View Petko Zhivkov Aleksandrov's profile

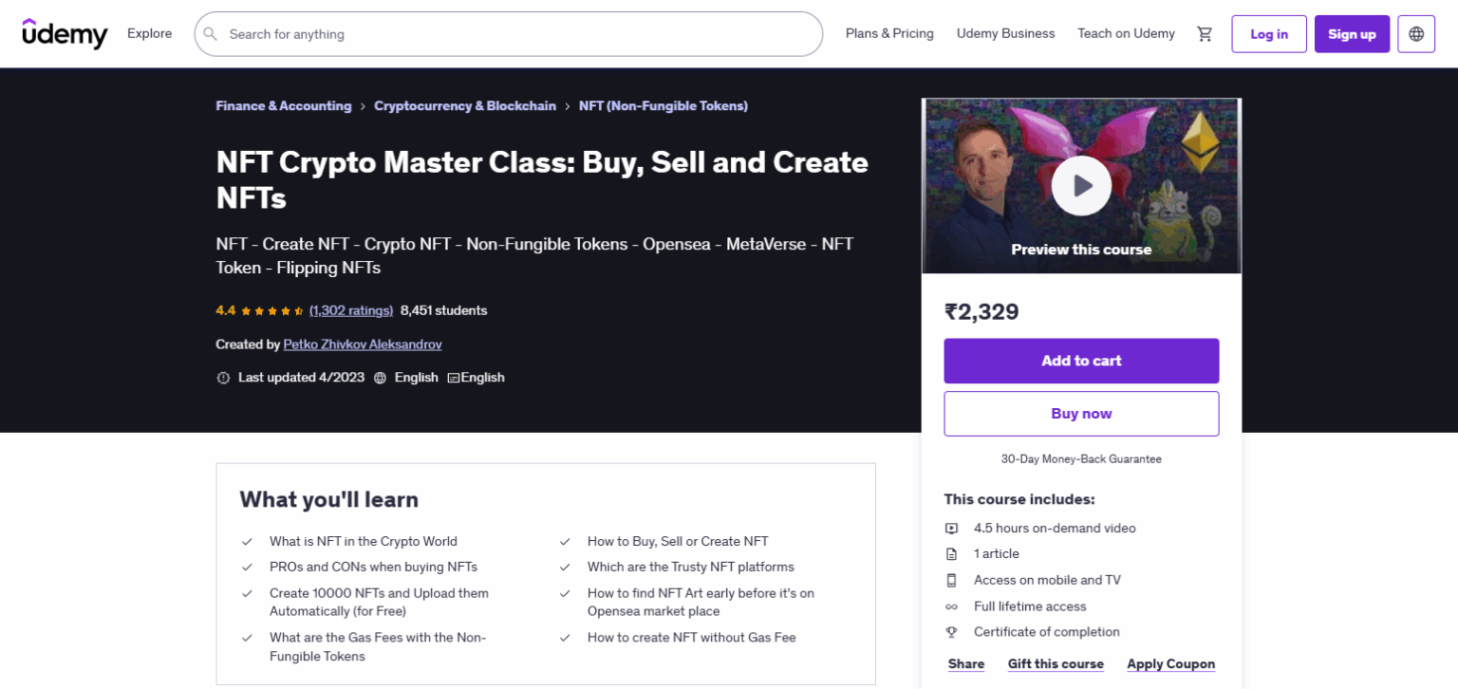coord(362,344)
